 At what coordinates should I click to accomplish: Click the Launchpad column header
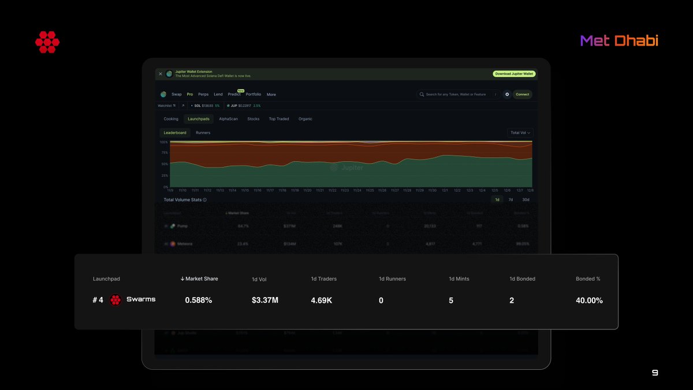pos(106,278)
